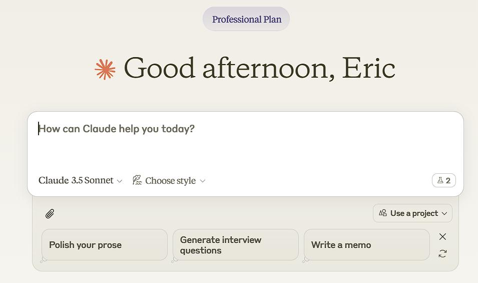Click the Professional Plan badge
478x283 pixels.
pos(246,19)
